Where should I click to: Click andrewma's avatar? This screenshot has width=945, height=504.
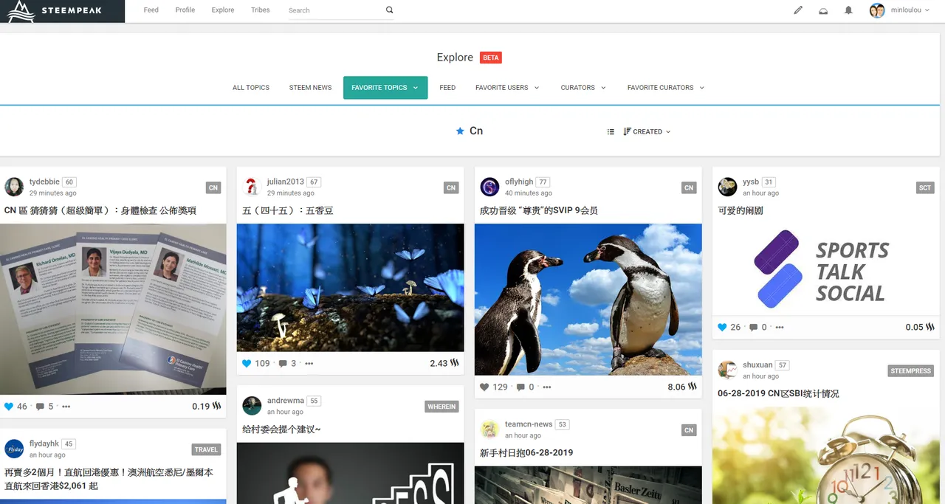tap(252, 406)
